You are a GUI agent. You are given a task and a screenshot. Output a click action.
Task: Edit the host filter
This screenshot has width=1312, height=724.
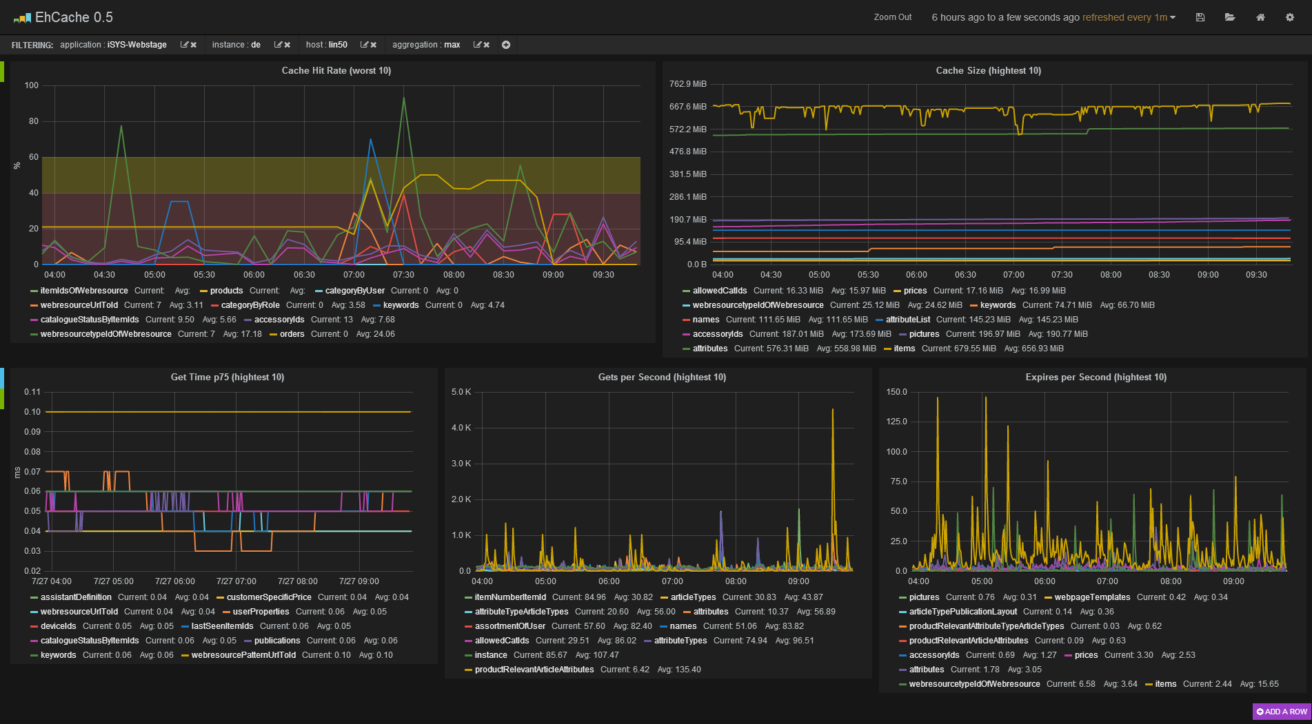tap(364, 45)
